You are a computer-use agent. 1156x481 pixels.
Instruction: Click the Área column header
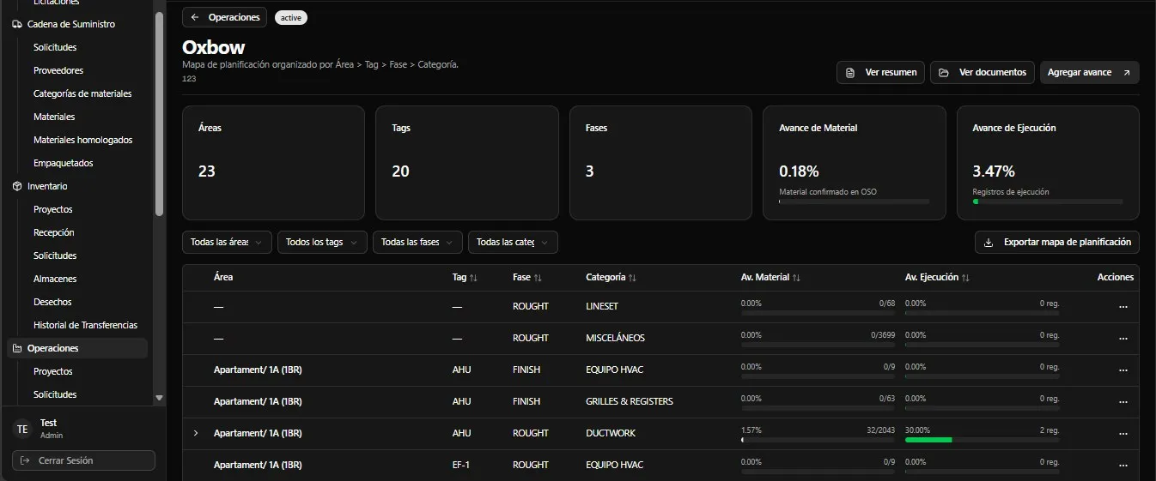pos(223,278)
